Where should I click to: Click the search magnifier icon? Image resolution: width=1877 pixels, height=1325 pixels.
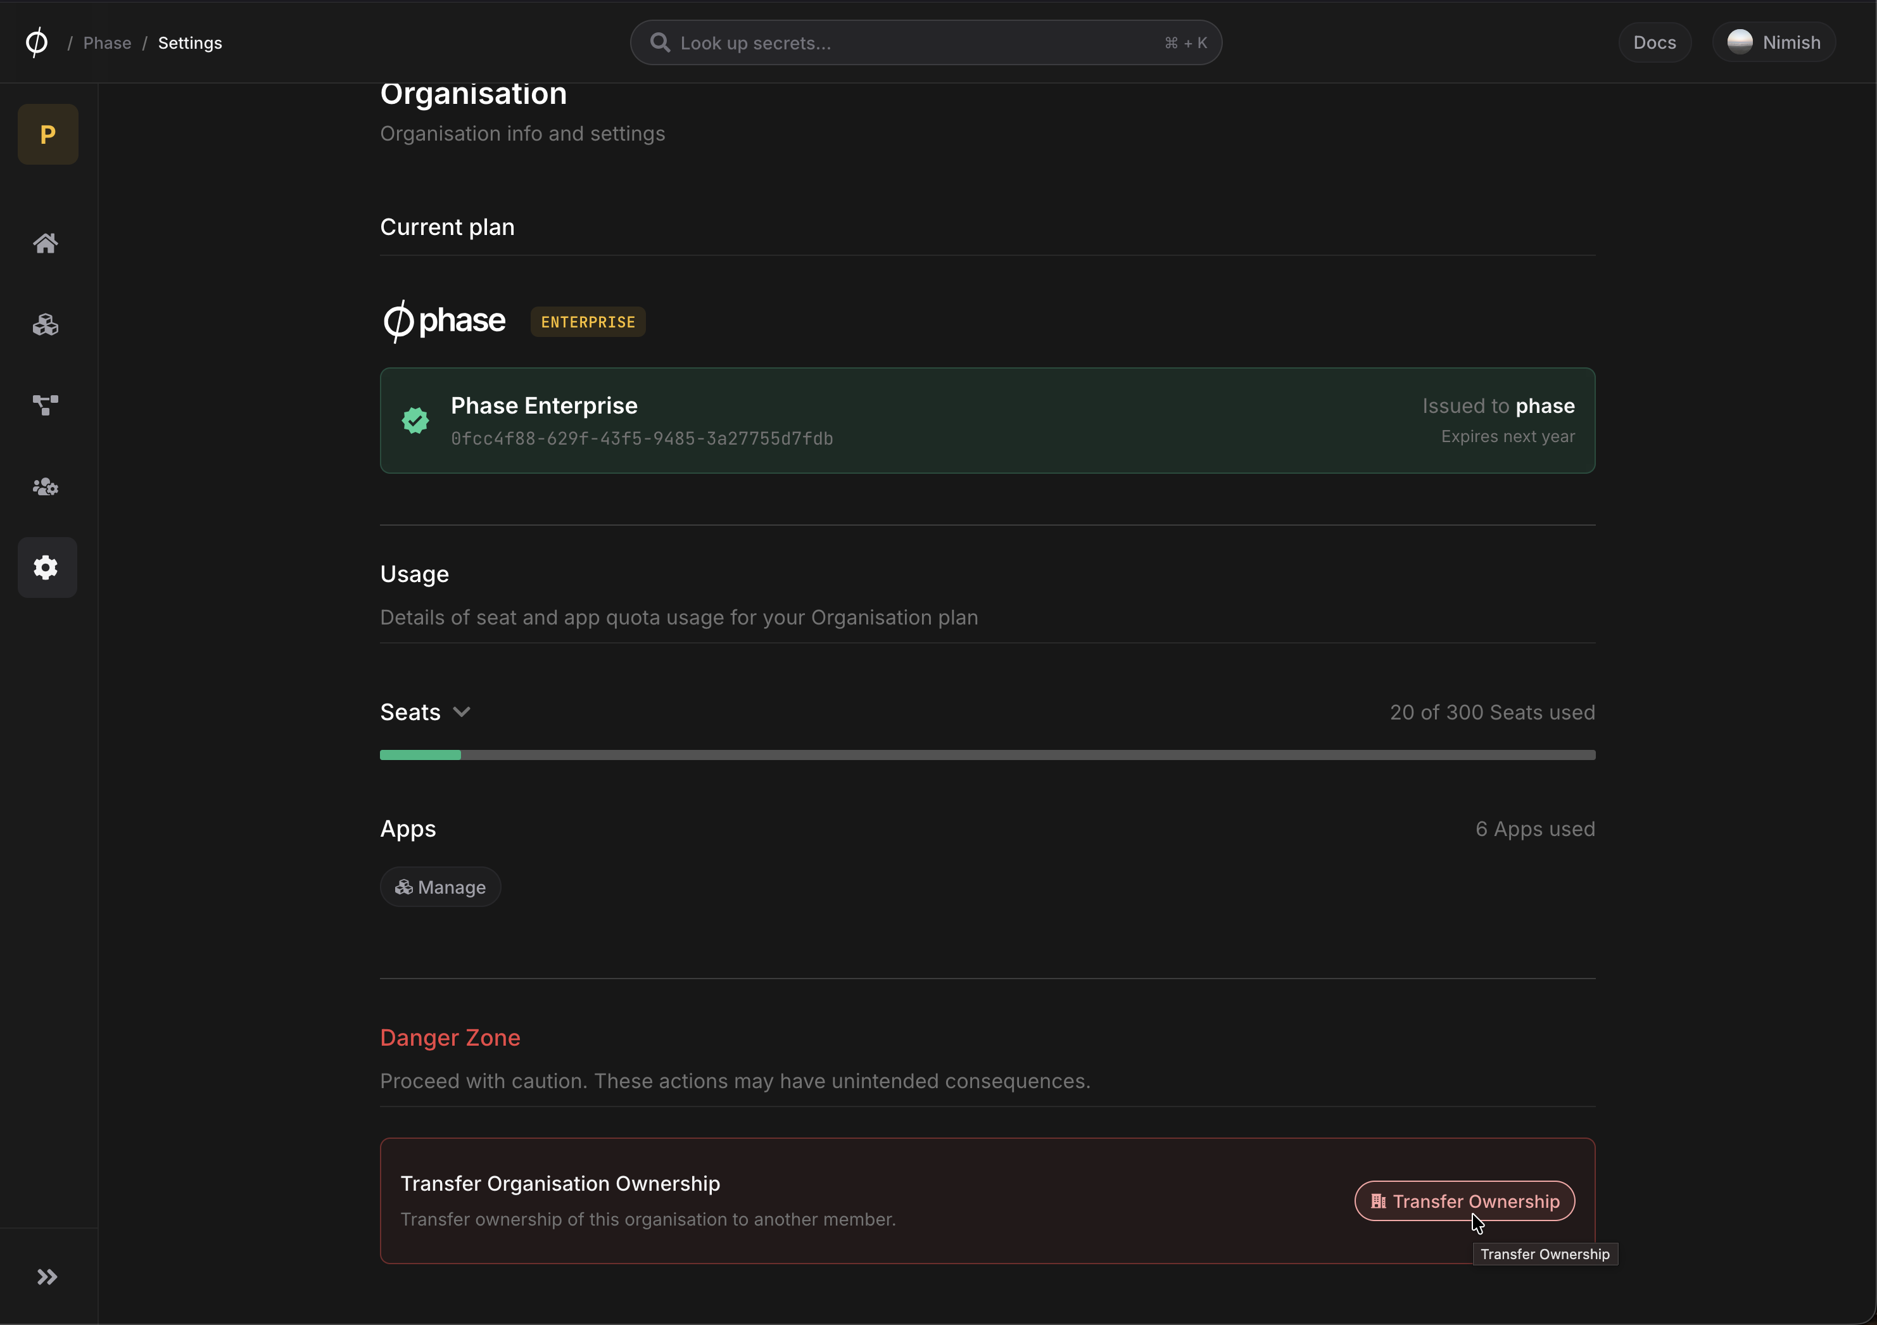pyautogui.click(x=660, y=42)
